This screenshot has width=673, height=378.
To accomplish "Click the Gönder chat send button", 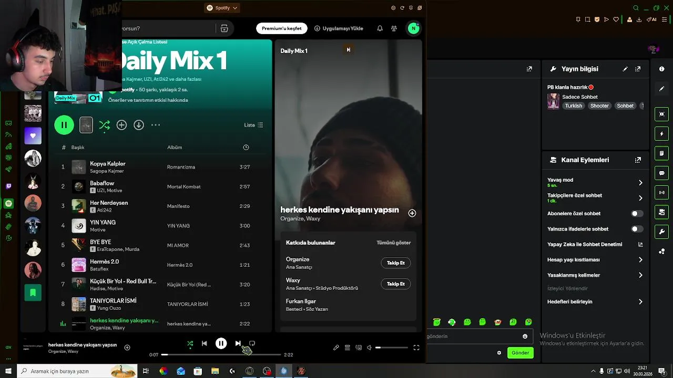I will 521,353.
